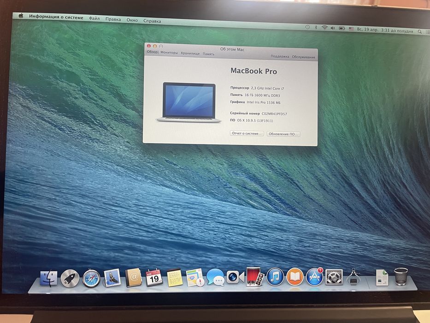Screen dimensions: 430x323
Task: Click the Отчет о системе button
Action: coord(247,133)
